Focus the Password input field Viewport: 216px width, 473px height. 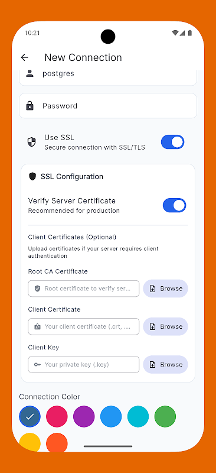[x=108, y=106]
